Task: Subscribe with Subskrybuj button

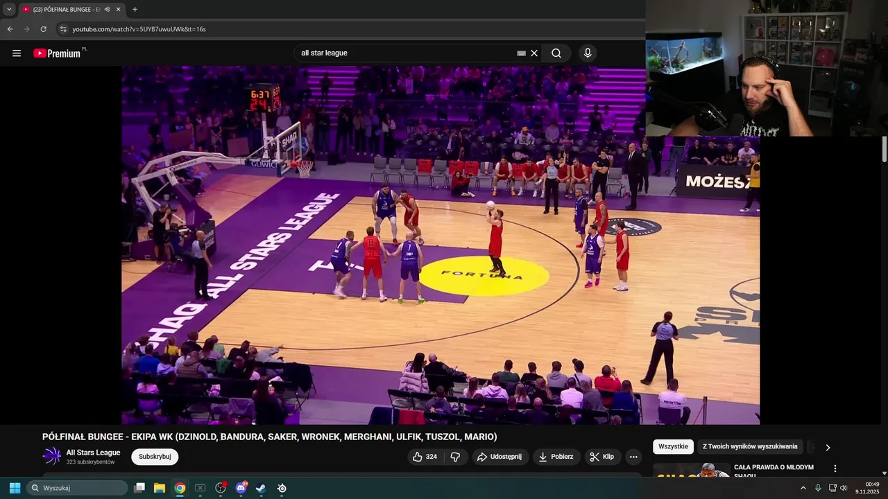Action: point(155,457)
